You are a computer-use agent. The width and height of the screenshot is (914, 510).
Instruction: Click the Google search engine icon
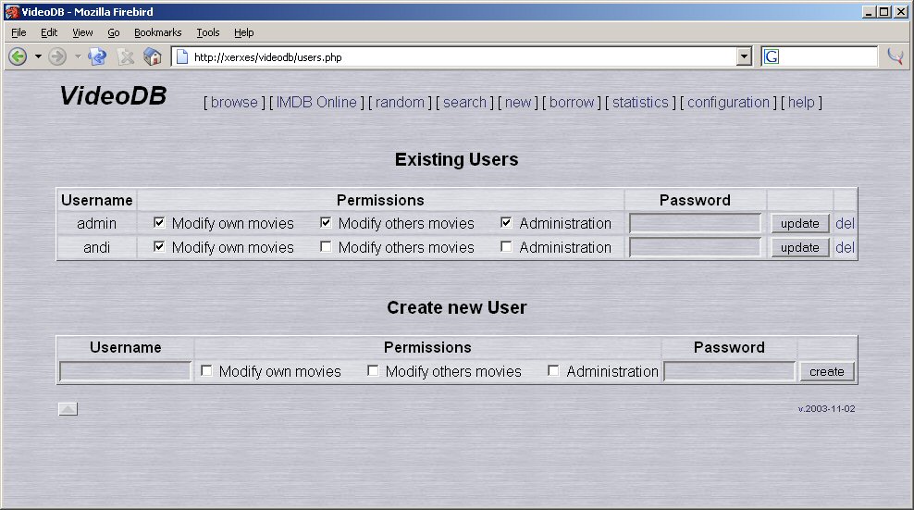[x=772, y=56]
